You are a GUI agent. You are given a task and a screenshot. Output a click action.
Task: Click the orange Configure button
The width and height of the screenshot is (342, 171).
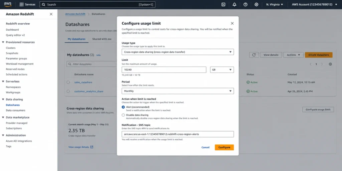[x=224, y=147]
